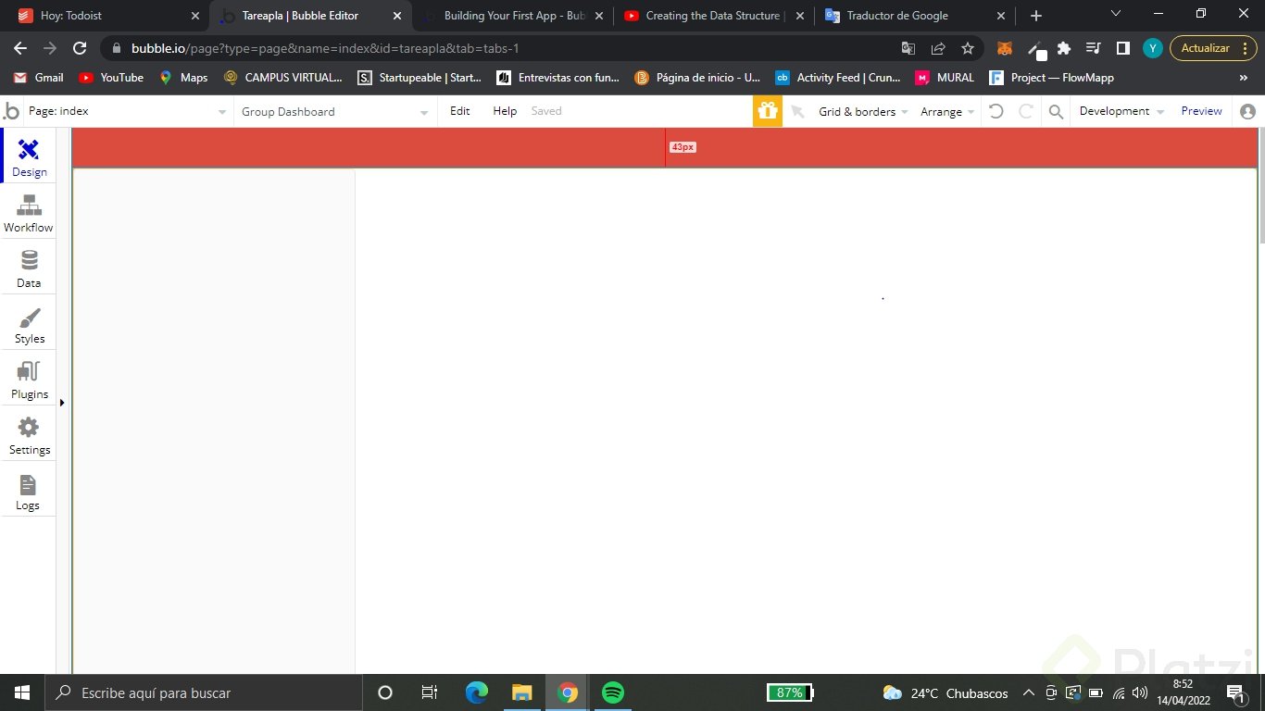1265x711 pixels.
Task: Open the Chrome tab search chevron
Action: pyautogui.click(x=1115, y=14)
